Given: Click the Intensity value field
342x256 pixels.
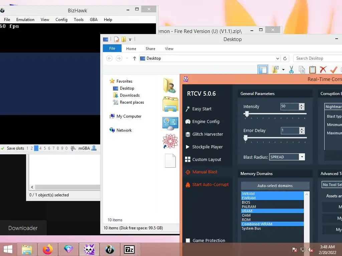Looking at the screenshot, I should click(x=290, y=106).
